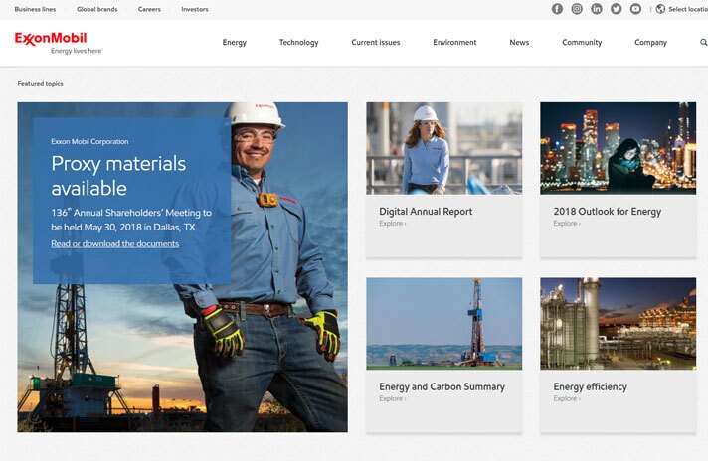Click Explore under 2018 Outlook for Energy

[567, 224]
